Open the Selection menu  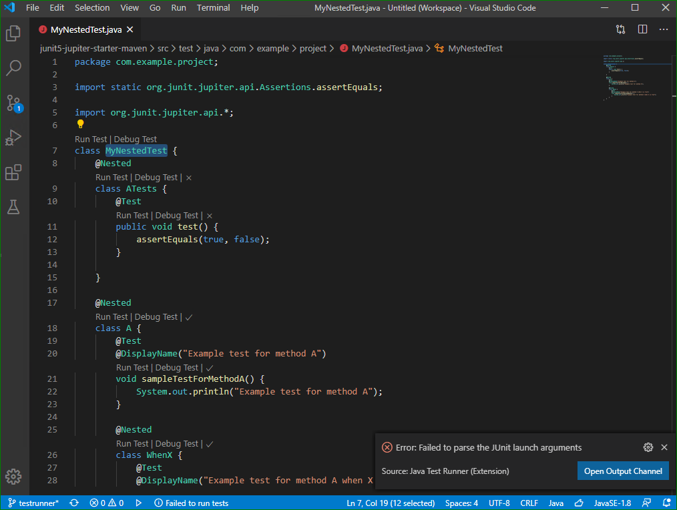pos(92,8)
